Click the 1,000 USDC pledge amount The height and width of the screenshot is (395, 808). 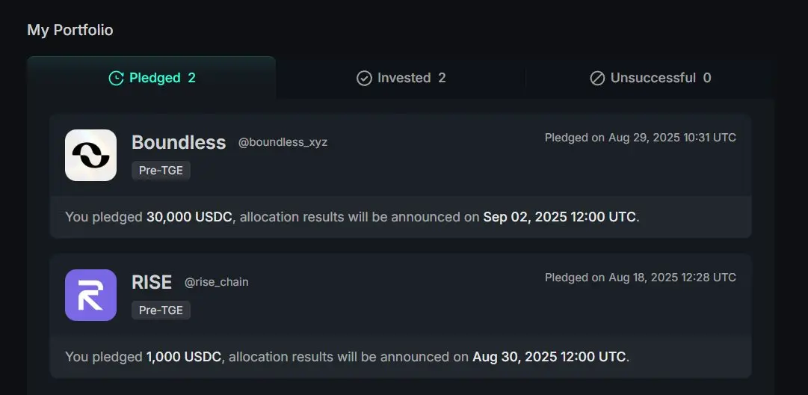(184, 356)
